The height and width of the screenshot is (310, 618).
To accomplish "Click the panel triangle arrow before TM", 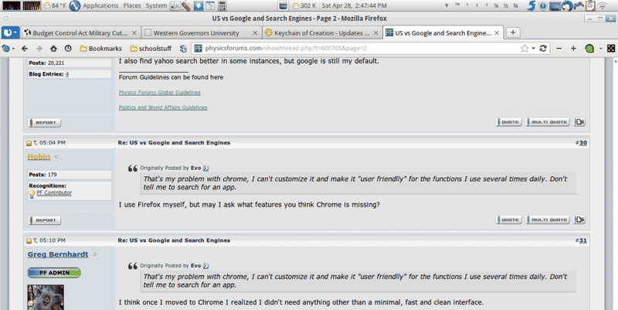I will click(447, 5).
